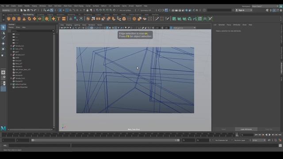Click the MEL command line input

39,145
